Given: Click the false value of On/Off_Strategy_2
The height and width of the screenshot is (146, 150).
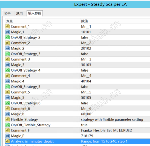Looking at the screenshot, I should click(115, 37).
